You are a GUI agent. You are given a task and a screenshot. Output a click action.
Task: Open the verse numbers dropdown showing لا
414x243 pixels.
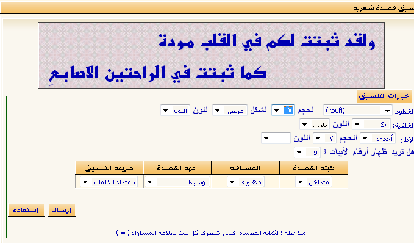[x=307, y=153]
